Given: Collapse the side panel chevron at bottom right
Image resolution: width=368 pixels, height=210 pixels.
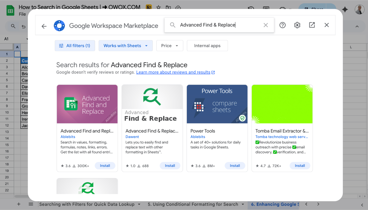Looking at the screenshot, I should [x=362, y=205].
